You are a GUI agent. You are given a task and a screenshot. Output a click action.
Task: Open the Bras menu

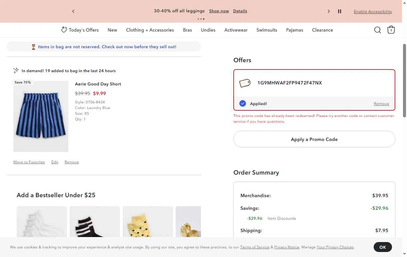tap(187, 30)
